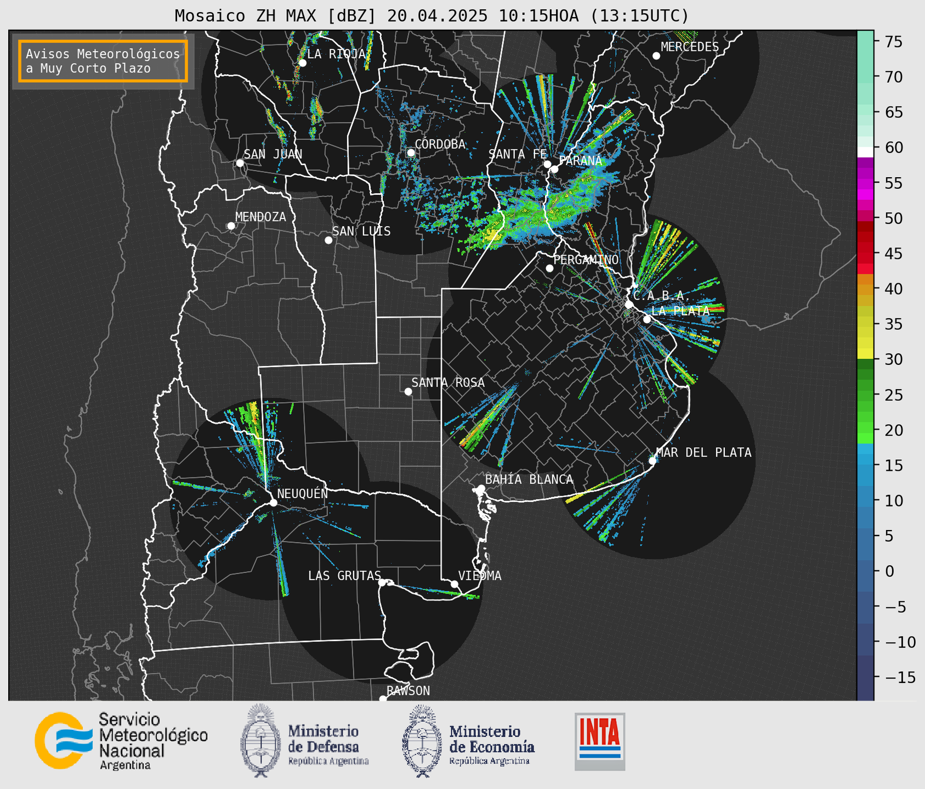Click the MAR DEL PLATA map label
Image resolution: width=925 pixels, height=789 pixels.
[x=703, y=452]
